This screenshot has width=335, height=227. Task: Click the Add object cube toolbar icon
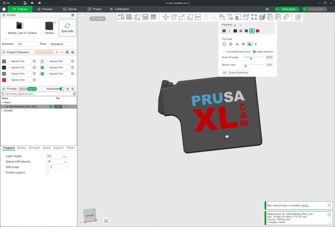point(121,17)
